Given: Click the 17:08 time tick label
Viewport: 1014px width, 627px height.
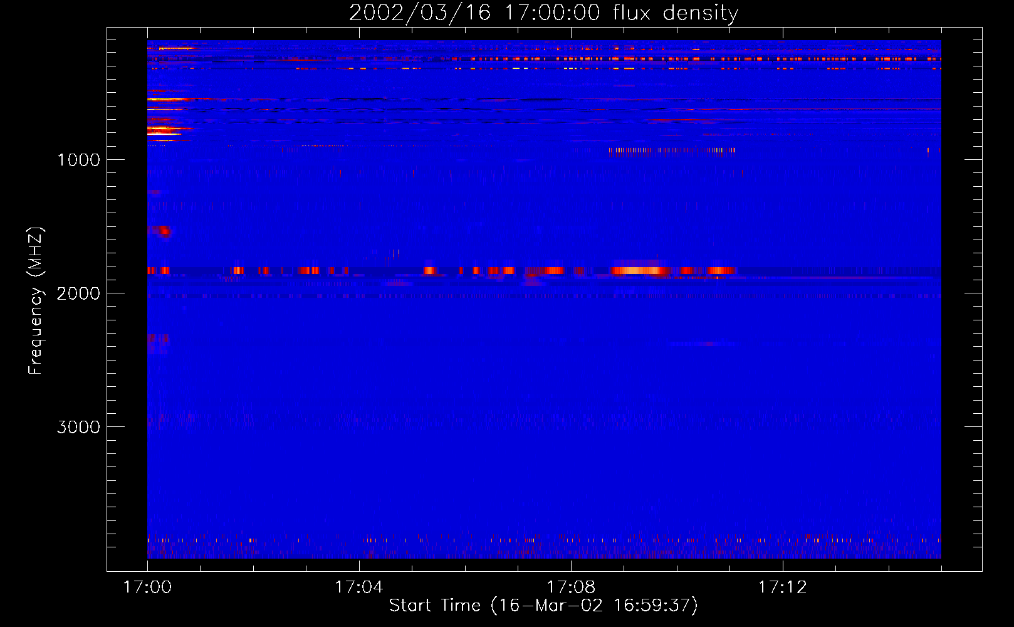Looking at the screenshot, I should click(571, 587).
